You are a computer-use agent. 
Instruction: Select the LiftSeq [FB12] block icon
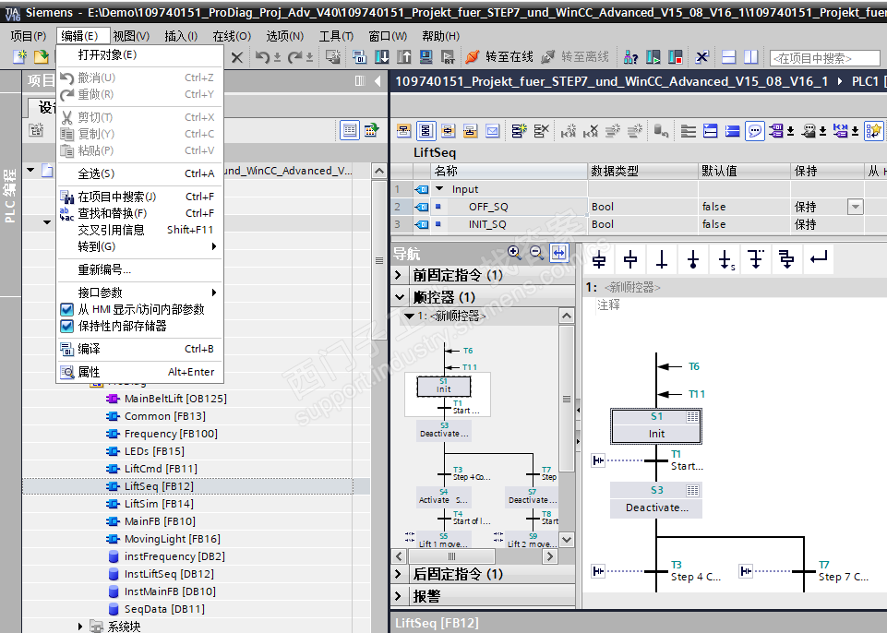tap(114, 486)
